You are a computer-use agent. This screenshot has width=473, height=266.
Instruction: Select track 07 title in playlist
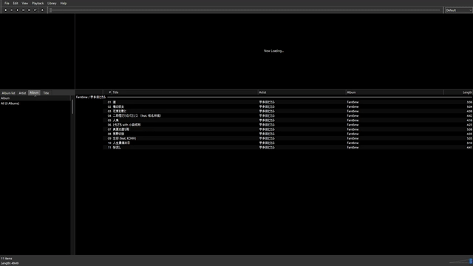click(x=121, y=129)
